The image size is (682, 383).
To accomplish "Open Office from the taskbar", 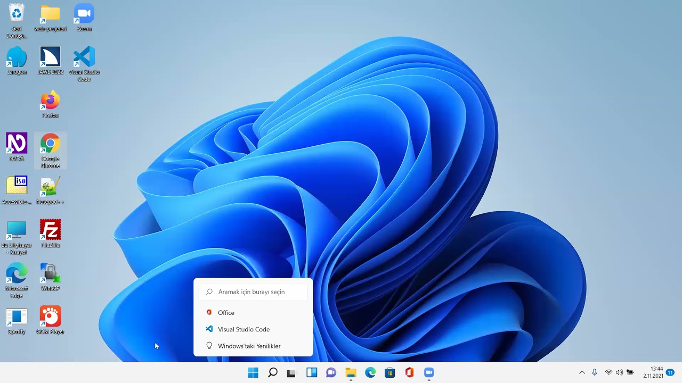I will click(x=409, y=372).
